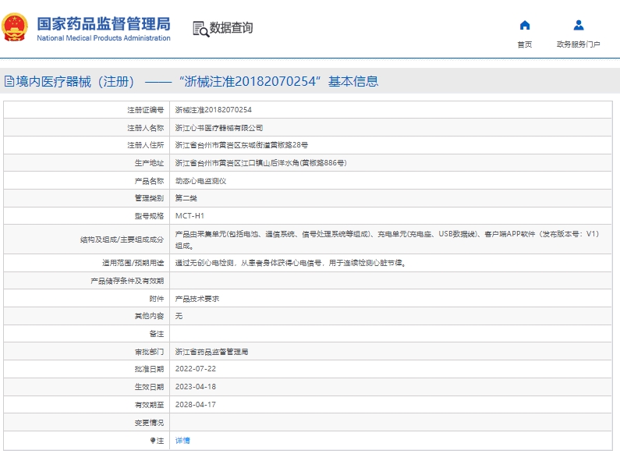The image size is (620, 454).
Task: Click the 变更情况 label
Action: [x=149, y=423]
